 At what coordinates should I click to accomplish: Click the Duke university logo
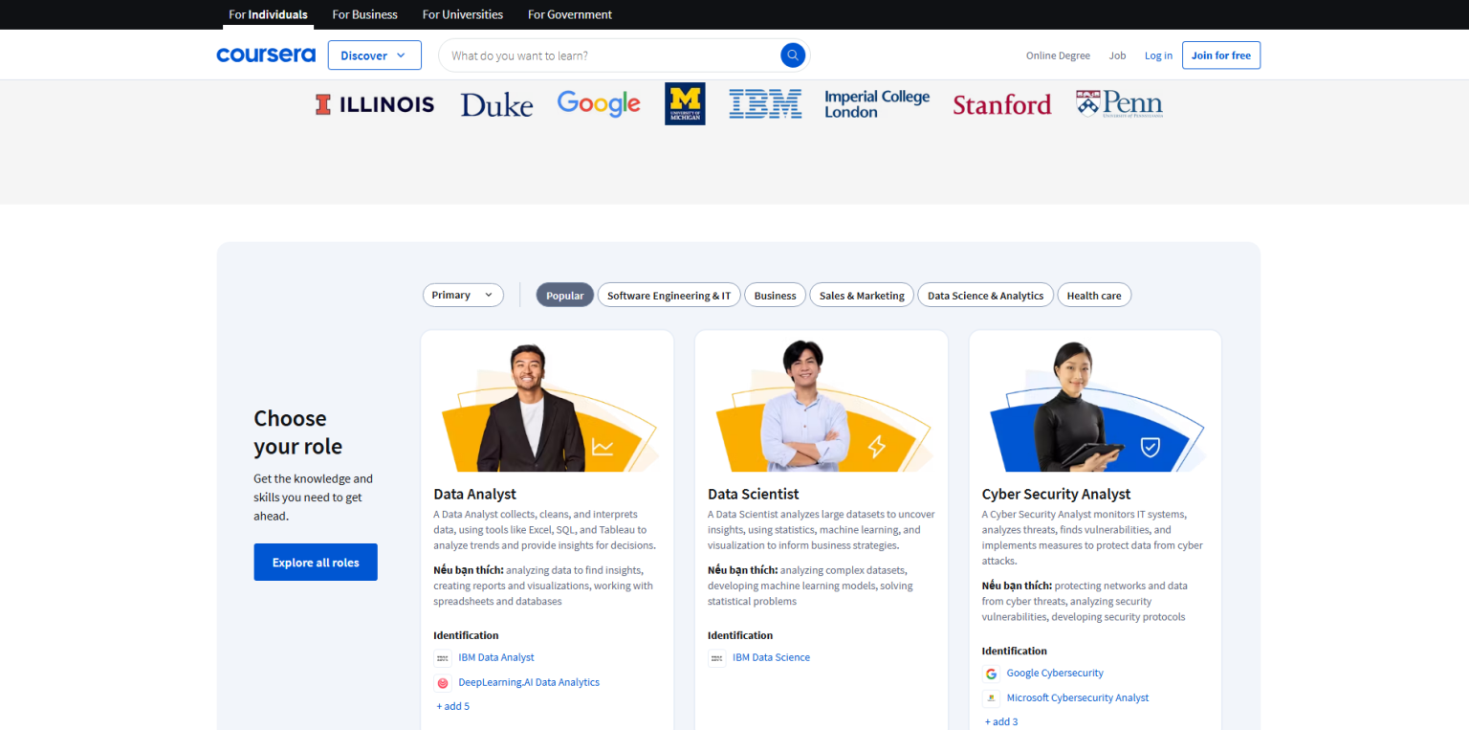pos(496,104)
